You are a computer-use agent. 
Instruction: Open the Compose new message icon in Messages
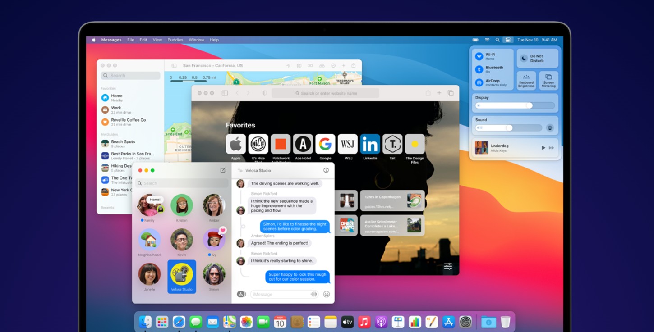pos(223,170)
